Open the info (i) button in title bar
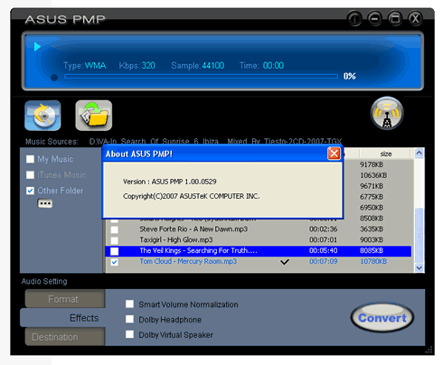 coord(354,19)
